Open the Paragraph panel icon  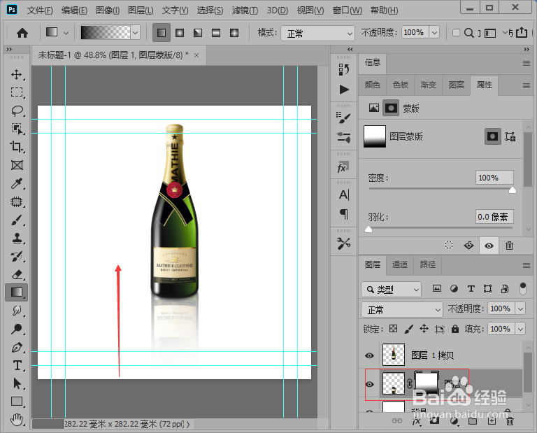[x=344, y=214]
